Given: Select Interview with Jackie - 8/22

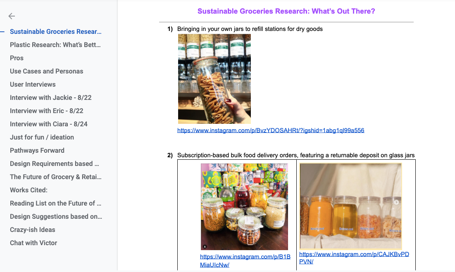Looking at the screenshot, I should click(x=51, y=98).
